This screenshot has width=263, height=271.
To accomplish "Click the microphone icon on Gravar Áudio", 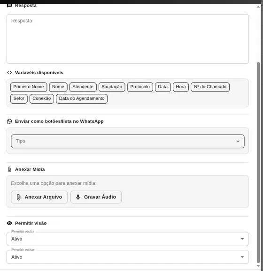I will pos(78,197).
